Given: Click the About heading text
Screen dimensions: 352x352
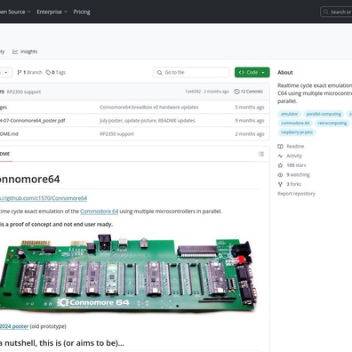Looking at the screenshot, I should tap(285, 72).
